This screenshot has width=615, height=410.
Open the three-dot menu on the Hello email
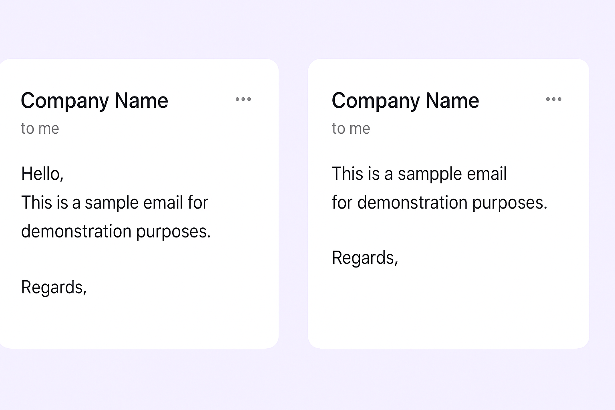[x=243, y=99]
